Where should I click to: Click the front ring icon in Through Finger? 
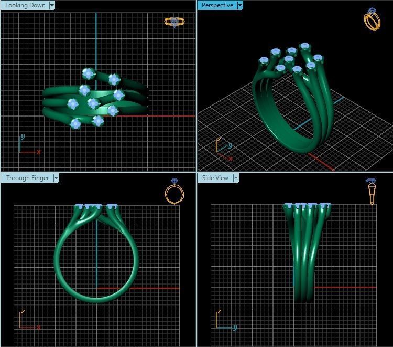tap(174, 192)
